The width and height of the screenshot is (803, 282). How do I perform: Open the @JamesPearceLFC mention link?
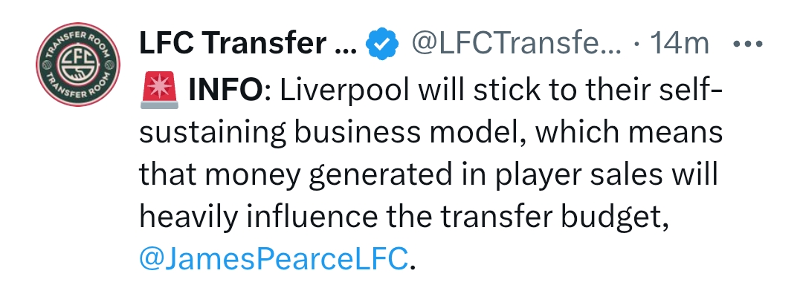click(x=274, y=258)
